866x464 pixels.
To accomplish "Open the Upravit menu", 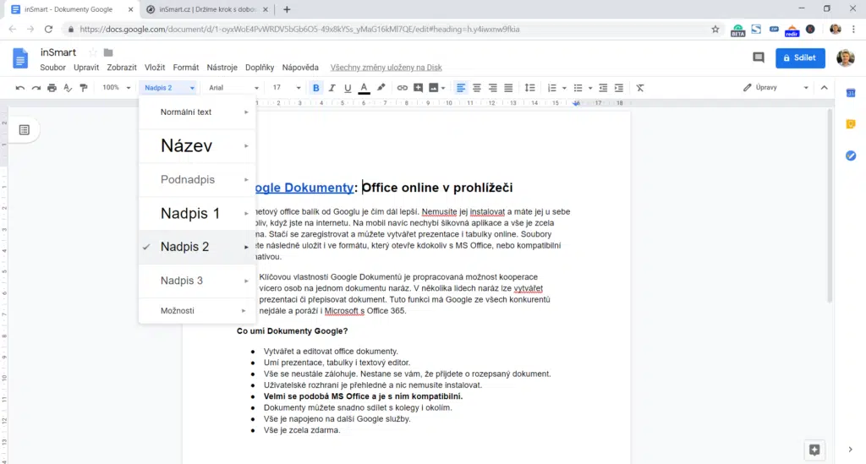I will 86,68.
